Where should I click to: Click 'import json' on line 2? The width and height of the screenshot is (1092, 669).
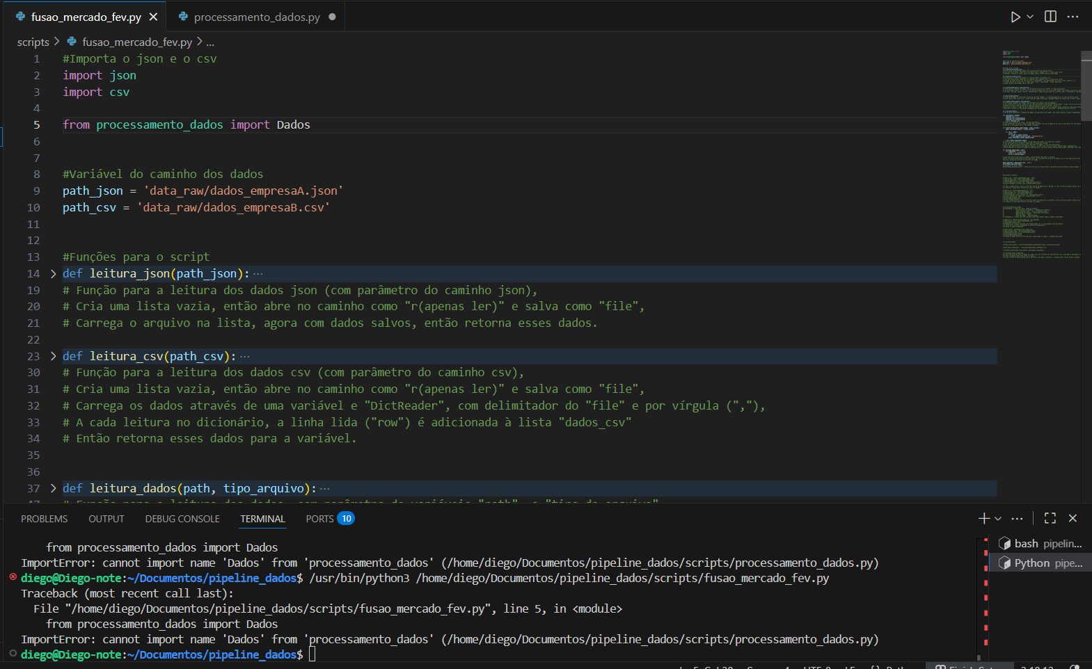(100, 75)
